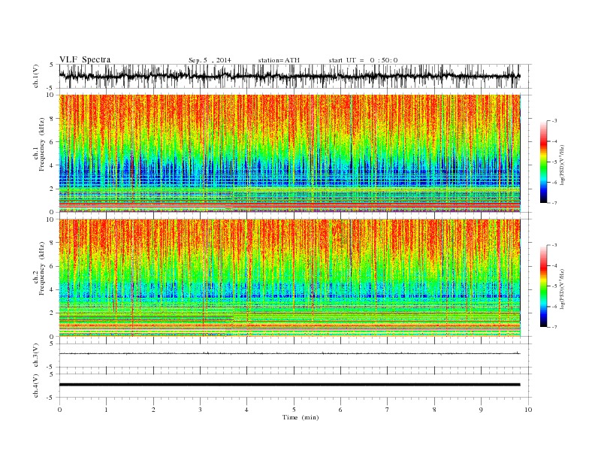Click time axis tick label "0"

[x=59, y=410]
